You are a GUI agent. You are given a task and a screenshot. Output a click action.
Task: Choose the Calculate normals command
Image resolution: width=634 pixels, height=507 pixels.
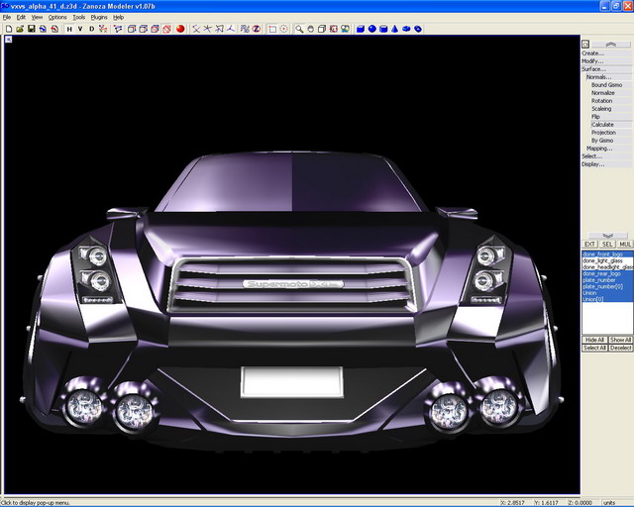[x=611, y=125]
